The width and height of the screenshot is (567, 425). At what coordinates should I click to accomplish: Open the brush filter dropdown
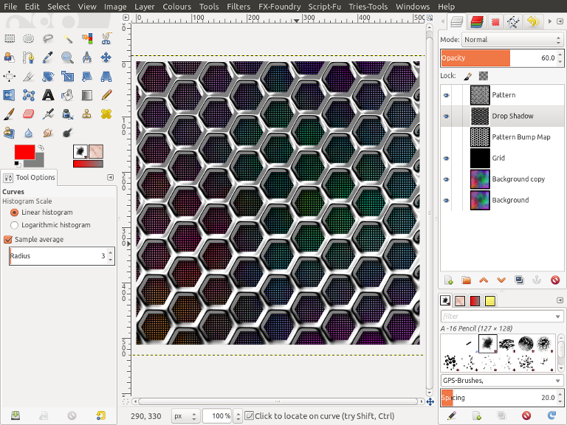(x=557, y=317)
